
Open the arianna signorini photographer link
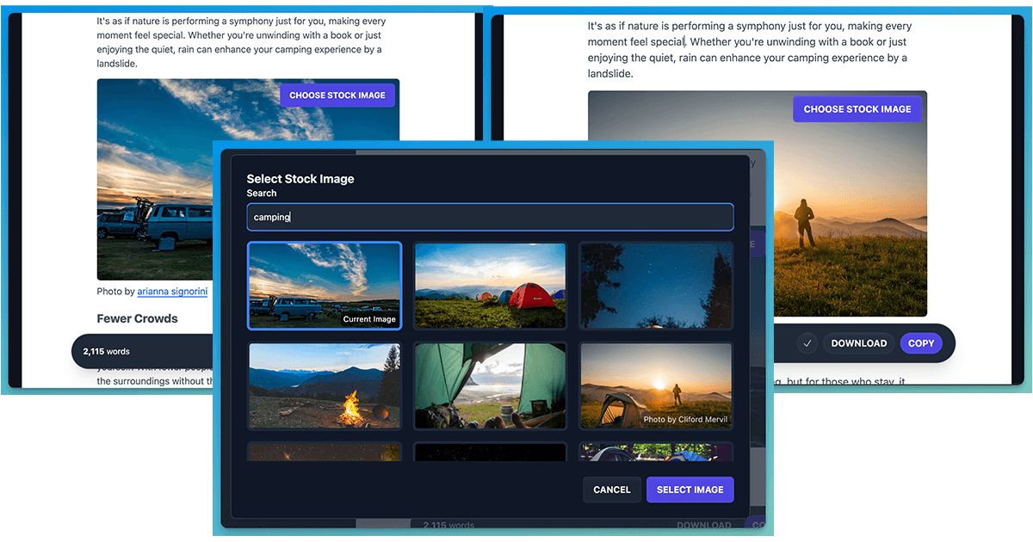click(x=171, y=291)
